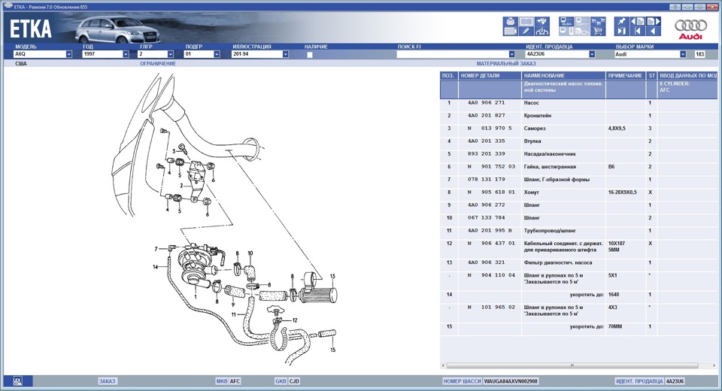Open the Глгр dropdown arrow
Viewport: 722px width, 391px height.
click(171, 54)
